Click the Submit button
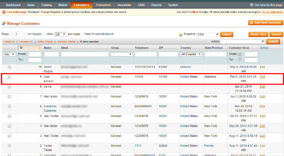This screenshot has width=284, height=156. [273, 41]
